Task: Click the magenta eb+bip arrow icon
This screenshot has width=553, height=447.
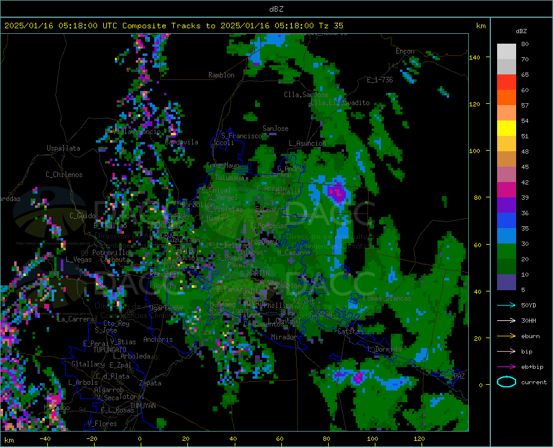Action: (x=506, y=367)
